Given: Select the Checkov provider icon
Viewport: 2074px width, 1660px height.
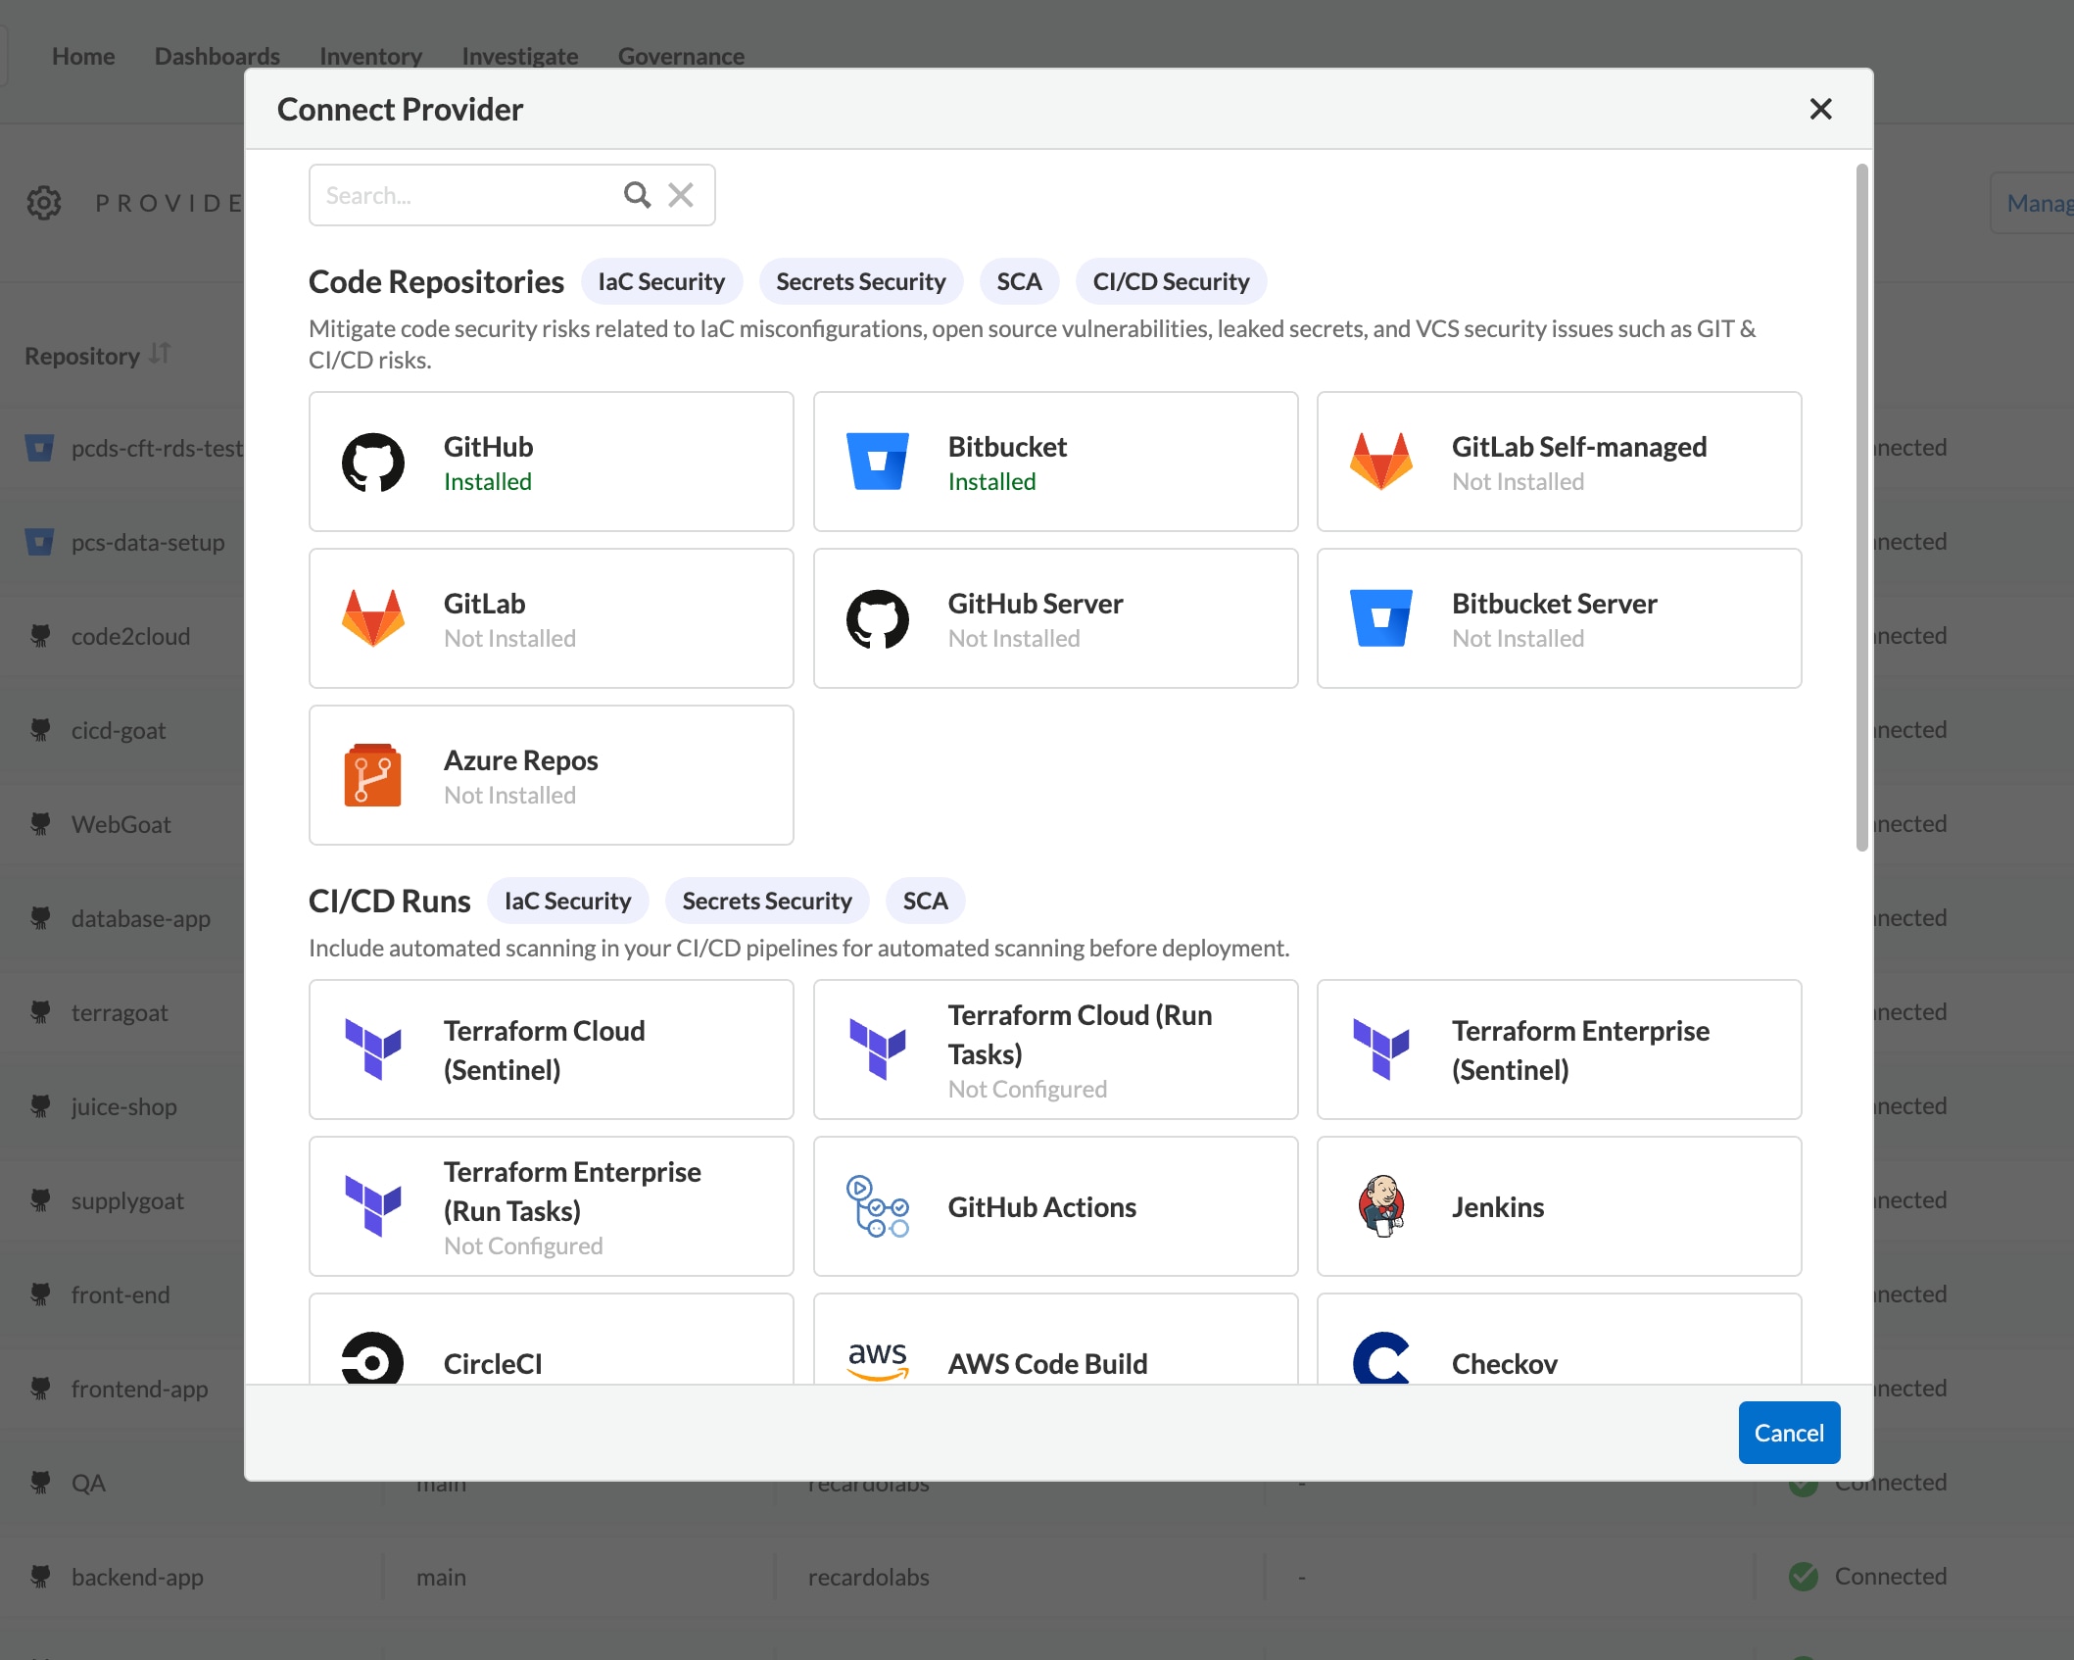Looking at the screenshot, I should (x=1379, y=1362).
